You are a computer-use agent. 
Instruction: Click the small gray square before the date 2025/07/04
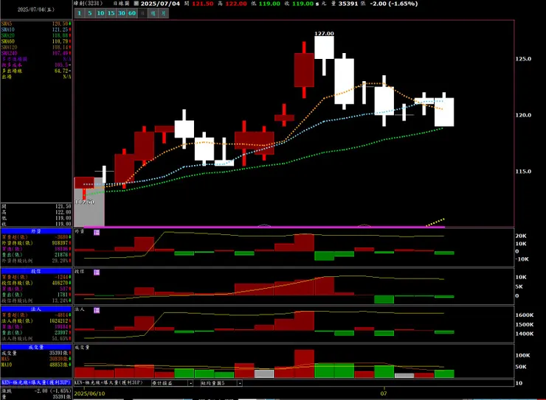click(x=136, y=4)
